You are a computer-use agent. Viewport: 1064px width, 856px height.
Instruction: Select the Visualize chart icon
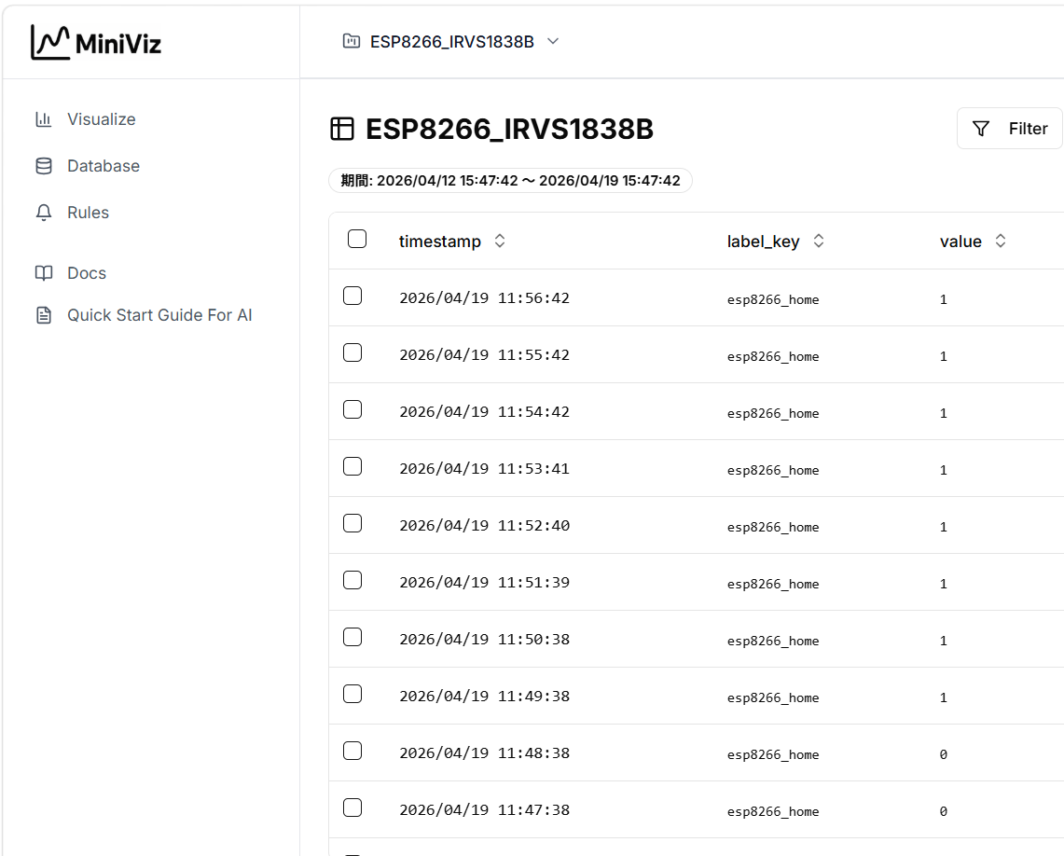tap(43, 118)
